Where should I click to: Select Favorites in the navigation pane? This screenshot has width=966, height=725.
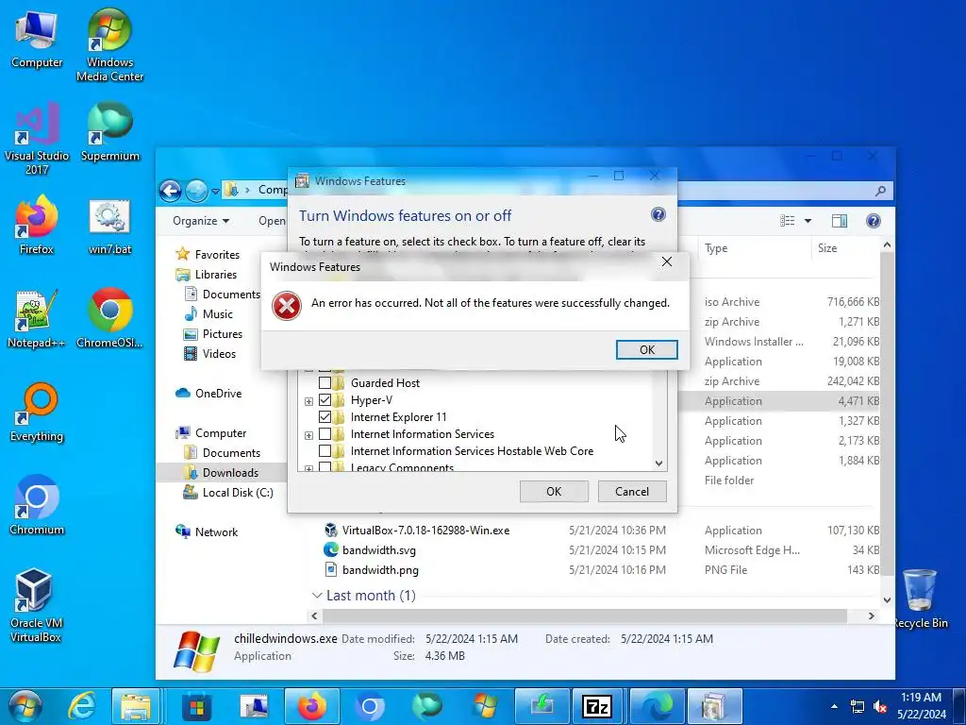[208, 254]
